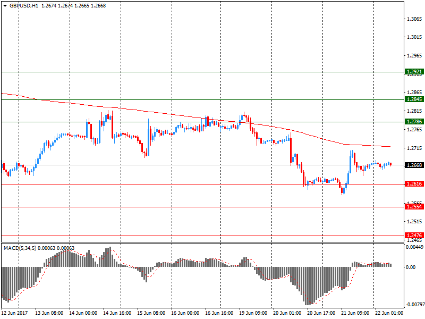This screenshot has height=319, width=425.
Task: Click the 1.2765 price scale value
Action: (414, 129)
